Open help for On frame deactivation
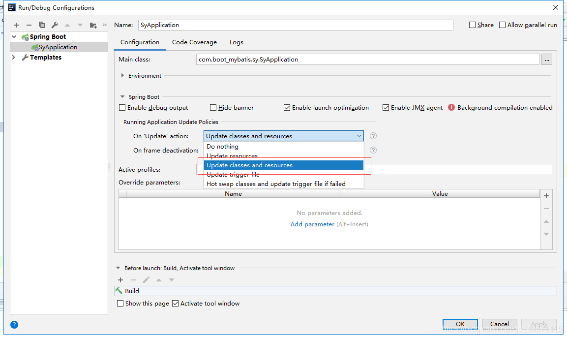The image size is (567, 338). click(x=373, y=150)
